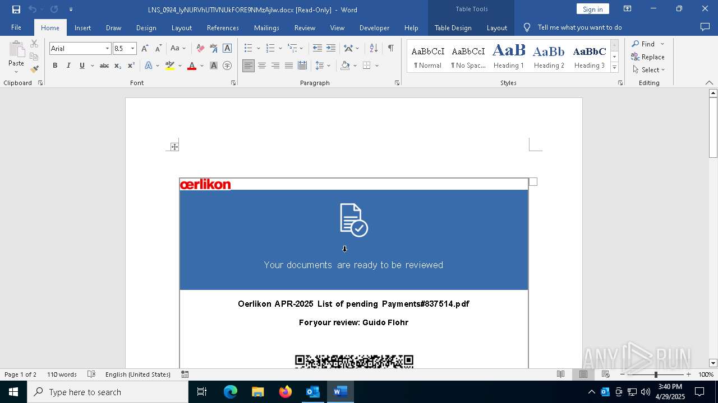Open the File menu
This screenshot has width=718, height=403.
coord(16,27)
